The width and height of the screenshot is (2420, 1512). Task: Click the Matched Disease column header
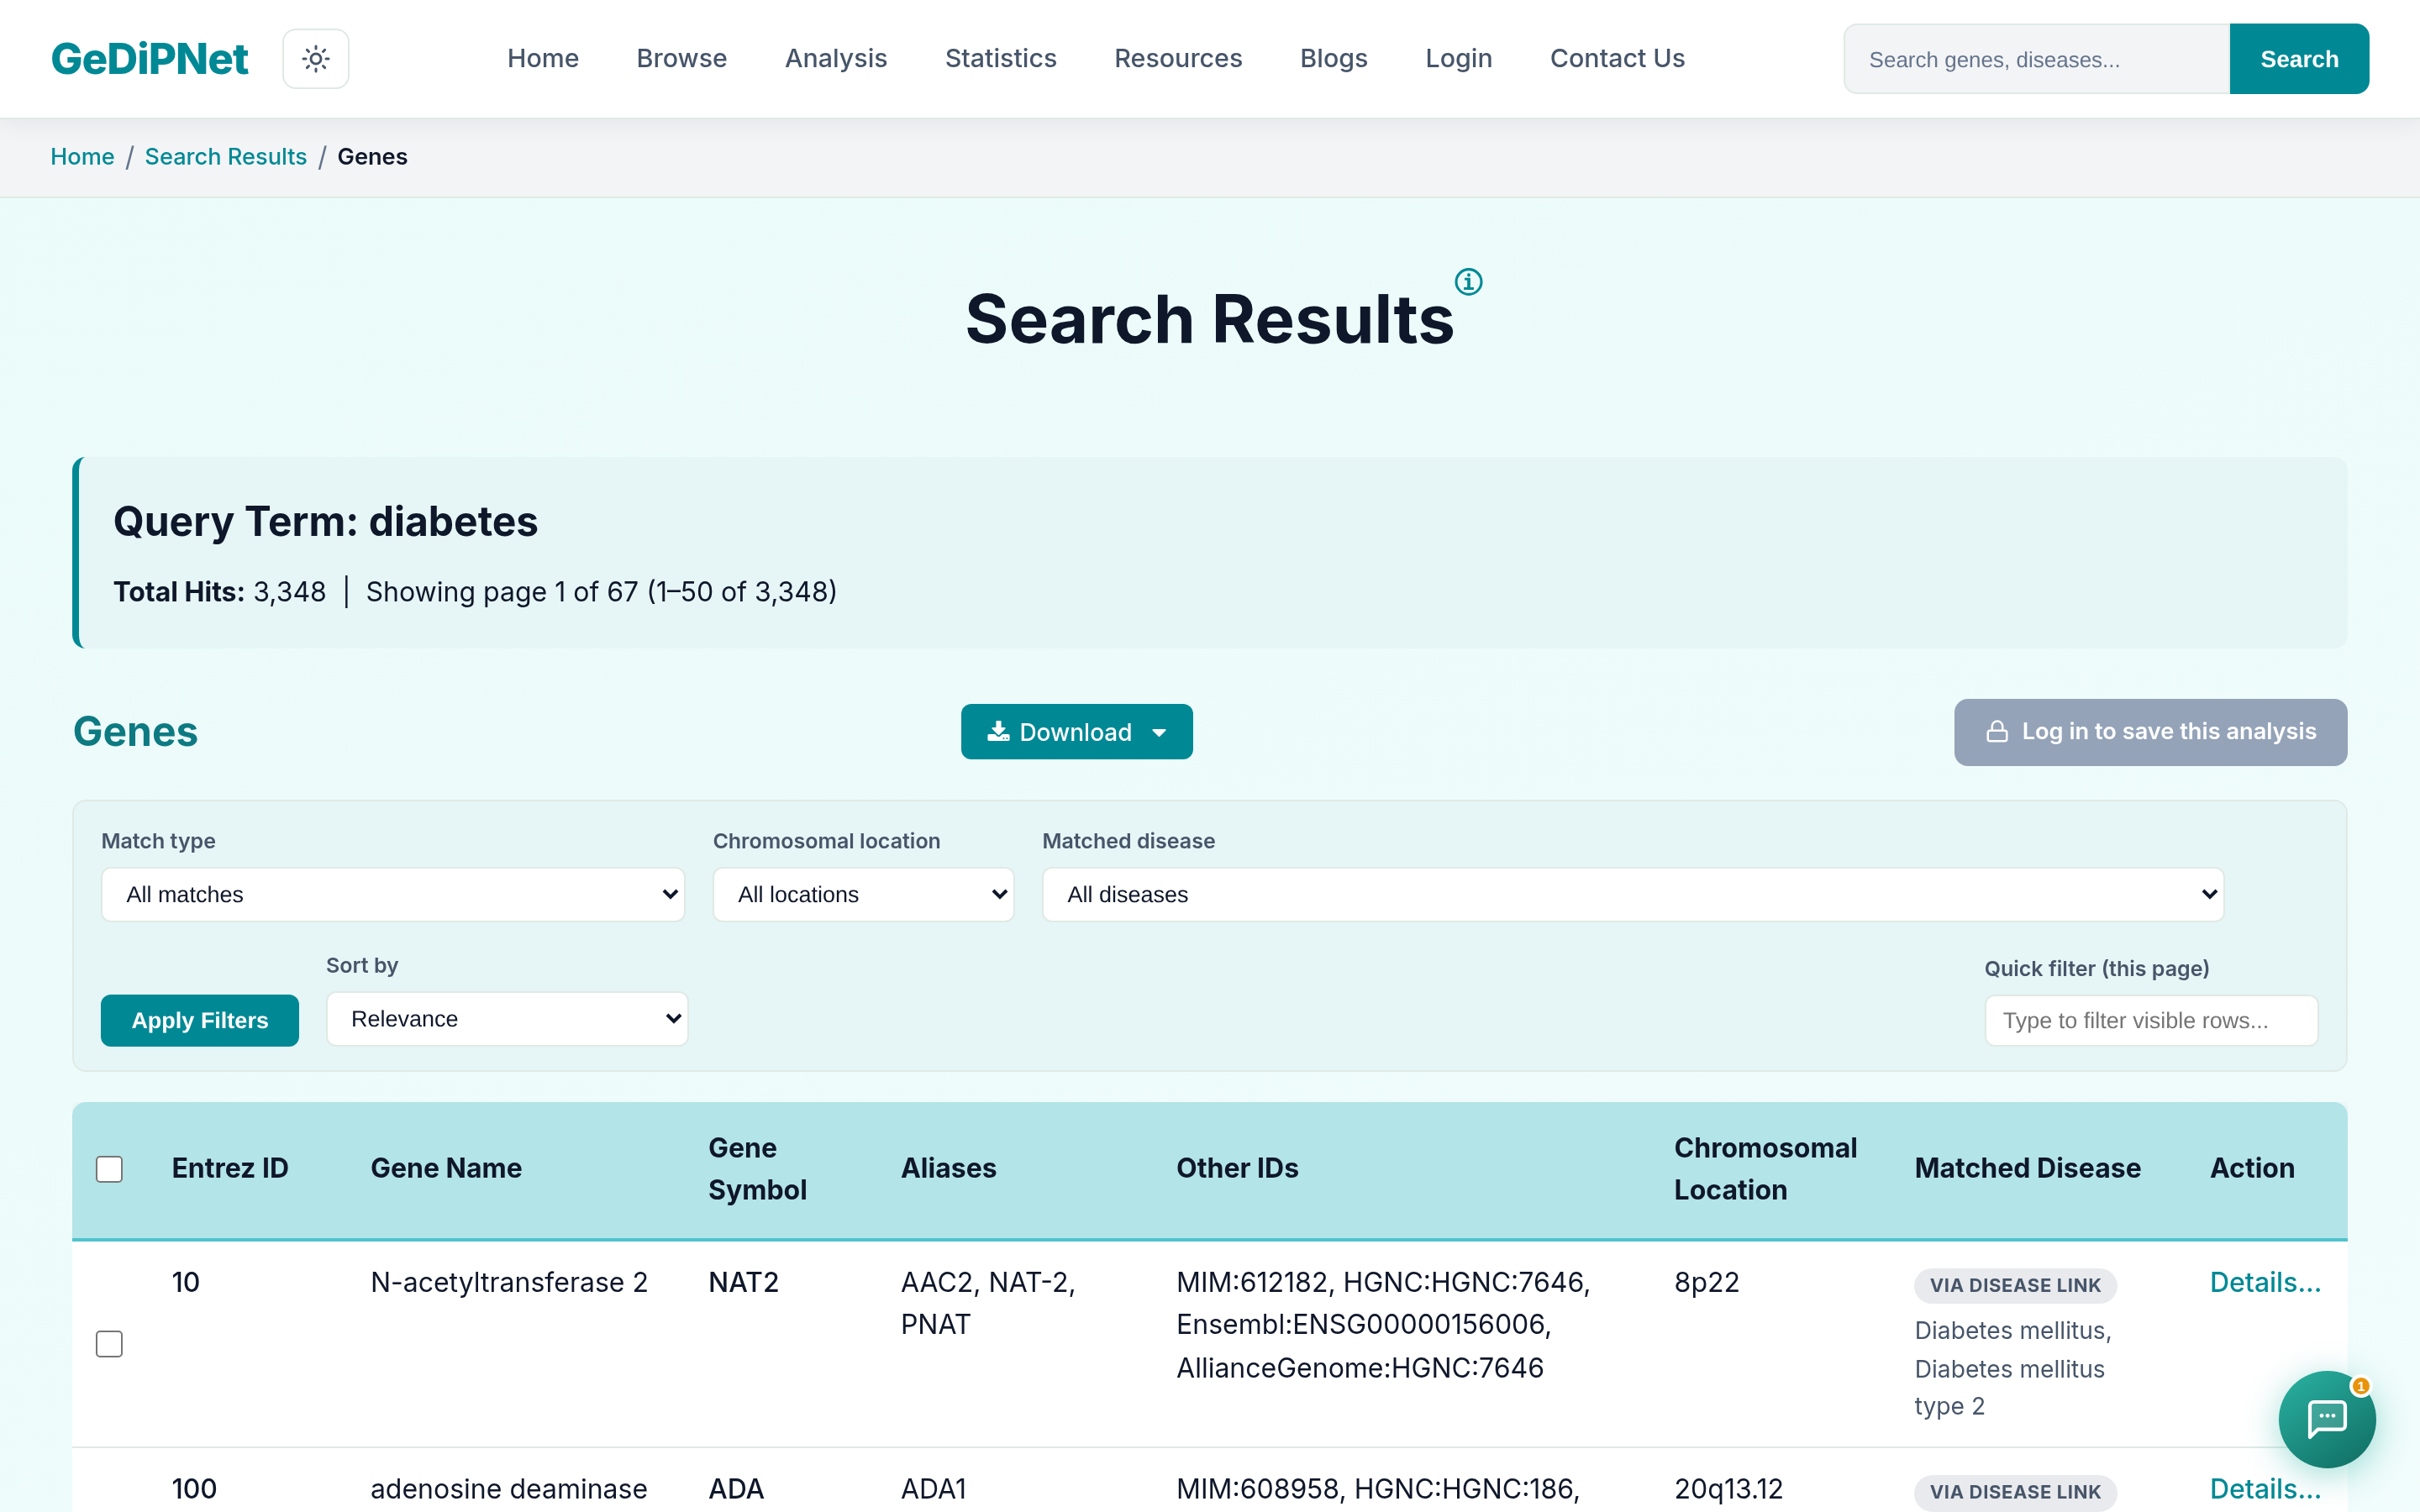(2027, 1168)
